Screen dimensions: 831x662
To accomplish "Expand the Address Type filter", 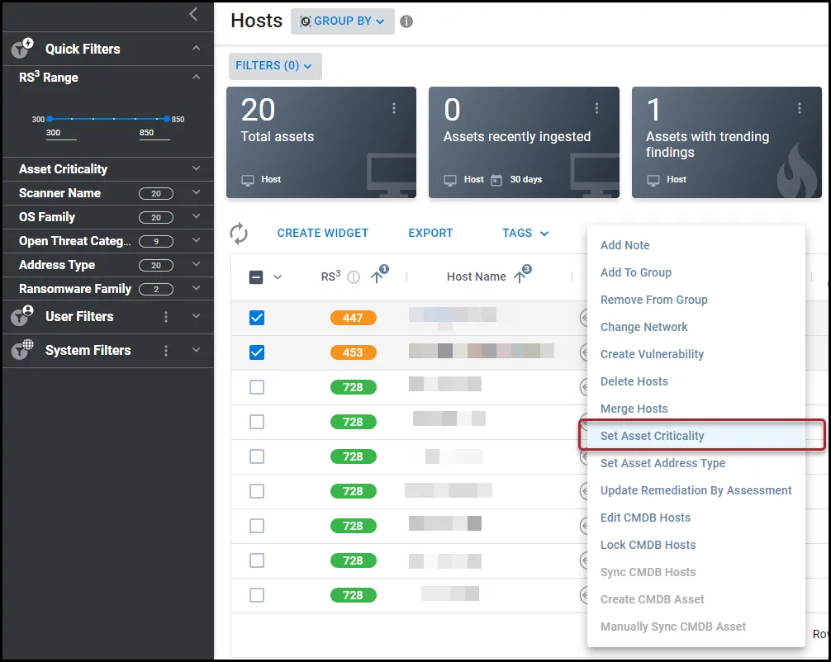I will pyautogui.click(x=196, y=264).
